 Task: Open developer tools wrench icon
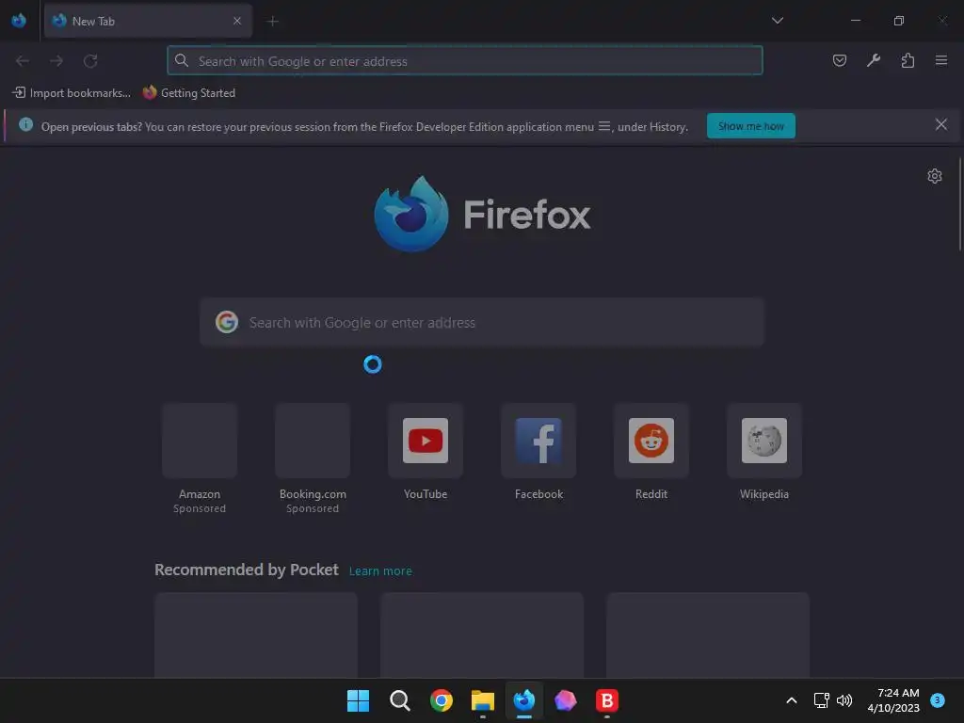[x=873, y=60]
